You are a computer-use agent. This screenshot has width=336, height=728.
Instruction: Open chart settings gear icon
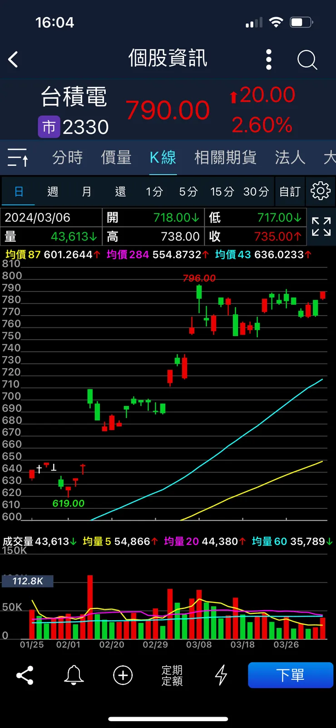point(321,191)
